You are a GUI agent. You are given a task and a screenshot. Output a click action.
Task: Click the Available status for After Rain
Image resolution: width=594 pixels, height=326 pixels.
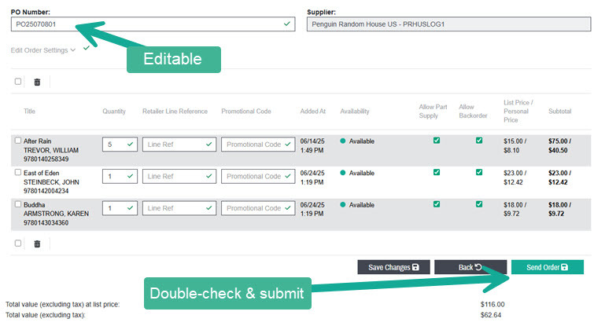coord(357,141)
